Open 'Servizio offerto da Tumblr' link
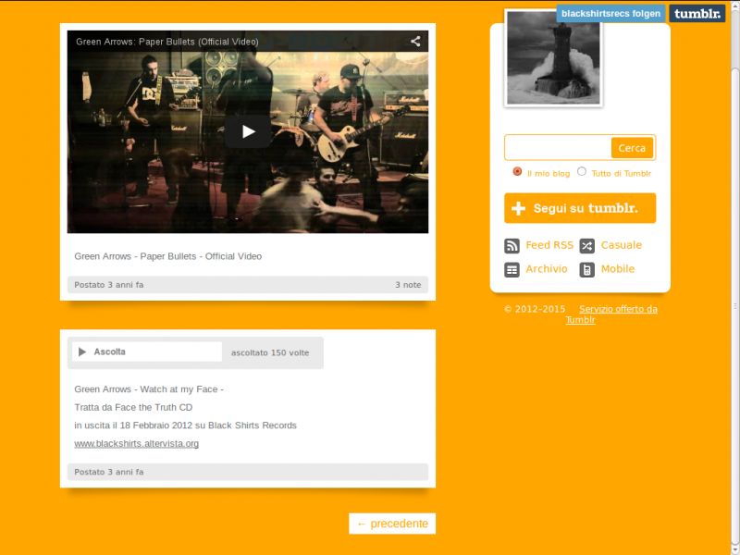The width and height of the screenshot is (740, 555). click(x=611, y=314)
